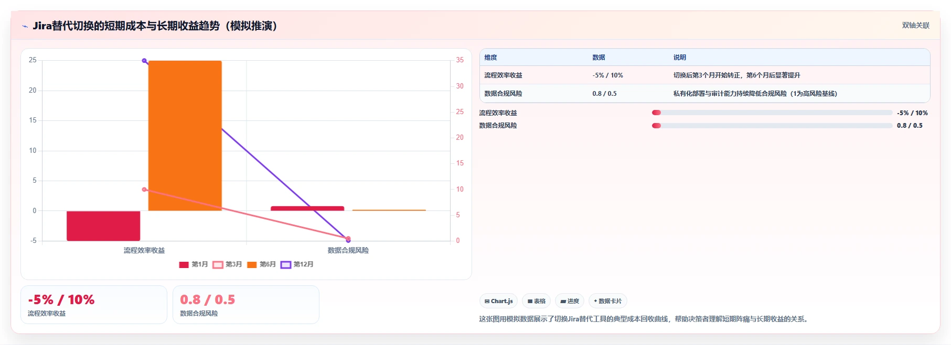This screenshot has height=345, width=951.
Task: Toggle the 第3月 legend series
Action: (227, 264)
